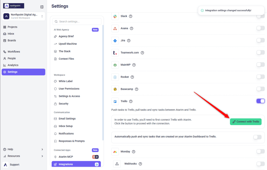Open Inbox in the sidebar
Image resolution: width=267 pixels, height=170 pixels.
23,34
